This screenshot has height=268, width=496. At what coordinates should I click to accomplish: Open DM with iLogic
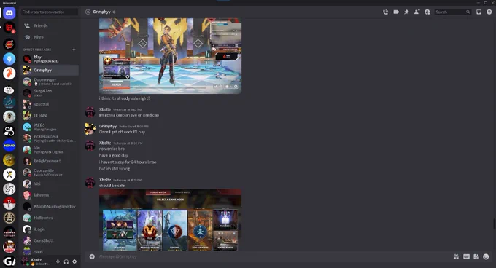50,229
